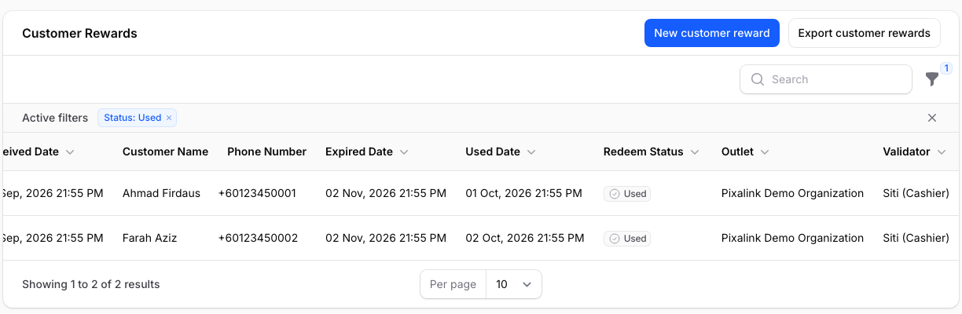This screenshot has height=314, width=962.
Task: Click Used status badge for Farah Aziz
Action: point(627,239)
